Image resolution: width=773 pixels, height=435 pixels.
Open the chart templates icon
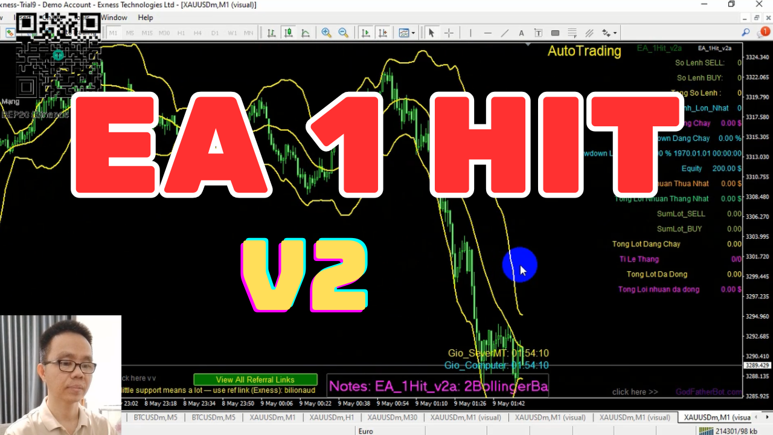coord(404,33)
